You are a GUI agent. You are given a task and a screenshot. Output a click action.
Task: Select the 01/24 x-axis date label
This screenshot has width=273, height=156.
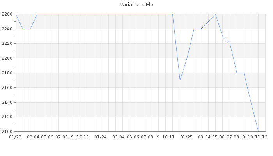pyautogui.click(x=101, y=137)
